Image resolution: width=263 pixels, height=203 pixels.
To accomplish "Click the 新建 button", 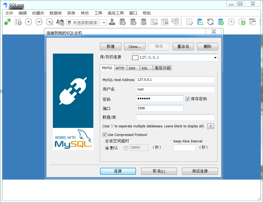I will (111, 47).
